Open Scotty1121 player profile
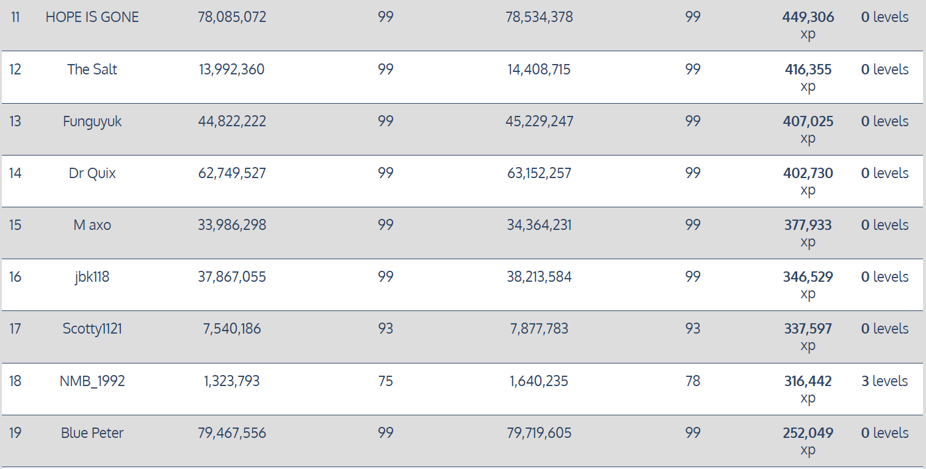926x469 pixels. pos(92,329)
